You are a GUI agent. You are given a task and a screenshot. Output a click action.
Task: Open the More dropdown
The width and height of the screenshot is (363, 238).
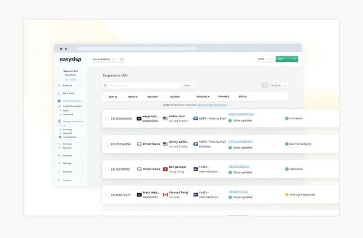click(x=264, y=59)
